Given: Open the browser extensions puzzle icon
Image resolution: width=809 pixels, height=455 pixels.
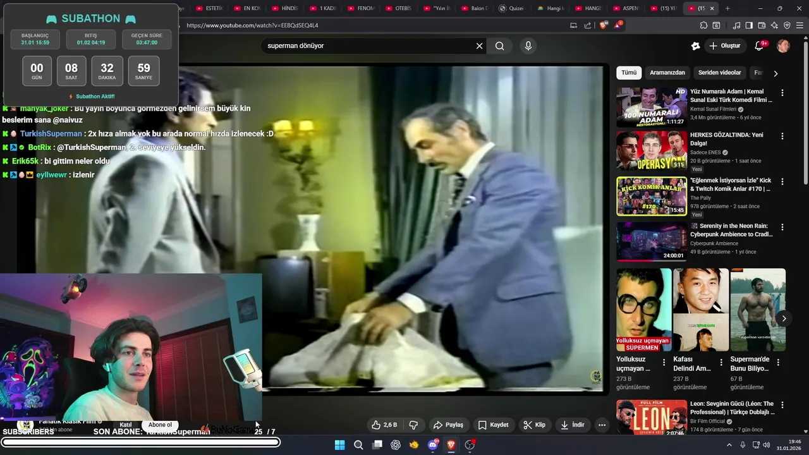Looking at the screenshot, I should tap(703, 25).
